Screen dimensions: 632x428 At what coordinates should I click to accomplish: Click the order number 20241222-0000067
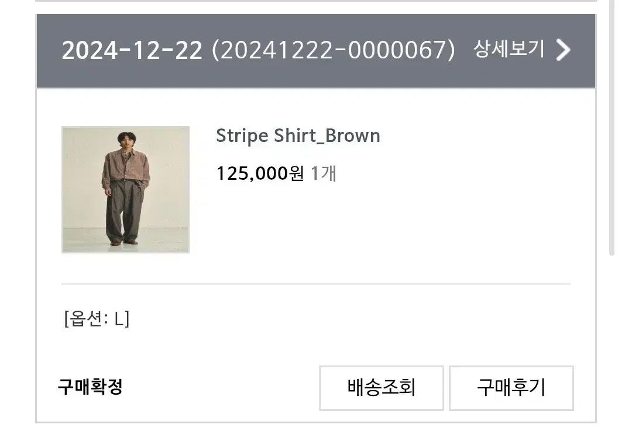pyautogui.click(x=333, y=50)
